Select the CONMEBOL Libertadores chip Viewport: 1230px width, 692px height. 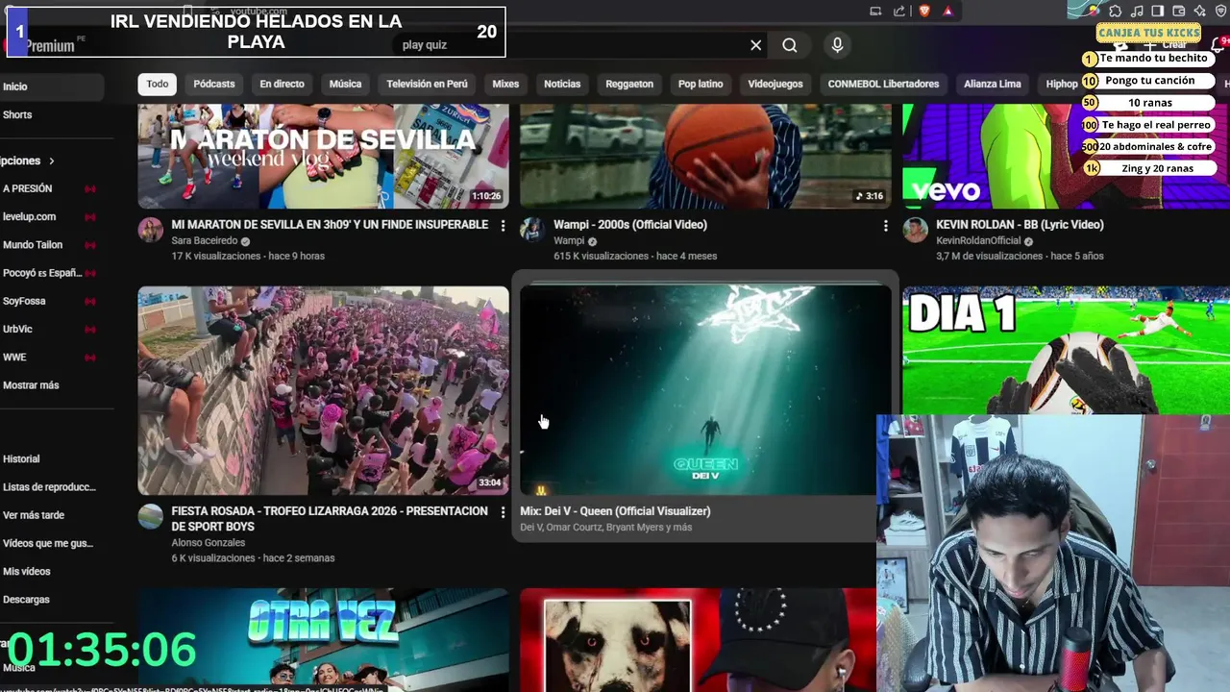click(x=883, y=84)
